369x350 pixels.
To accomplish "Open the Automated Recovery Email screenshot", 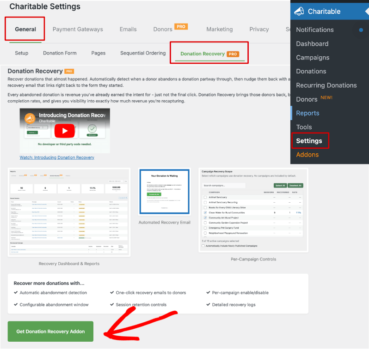I will (x=164, y=192).
